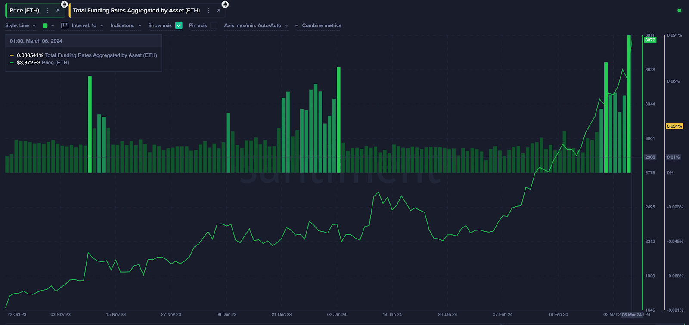Click the 19 Feb 24 x-axis date
This screenshot has height=325, width=689.
coord(558,314)
